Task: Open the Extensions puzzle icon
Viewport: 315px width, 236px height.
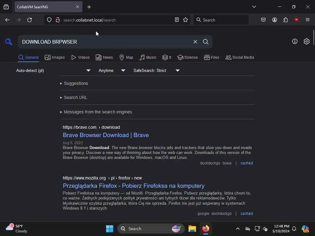Action: click(285, 20)
